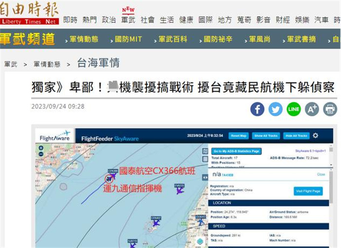
Task: Click the article headline text
Action: [183, 87]
